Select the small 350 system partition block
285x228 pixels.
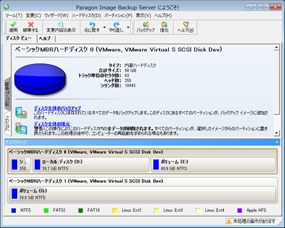20,165
